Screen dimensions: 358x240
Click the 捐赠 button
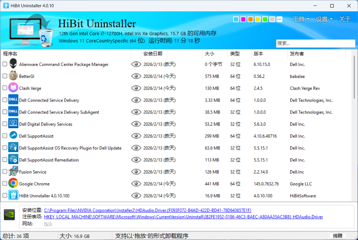pyautogui.click(x=338, y=236)
